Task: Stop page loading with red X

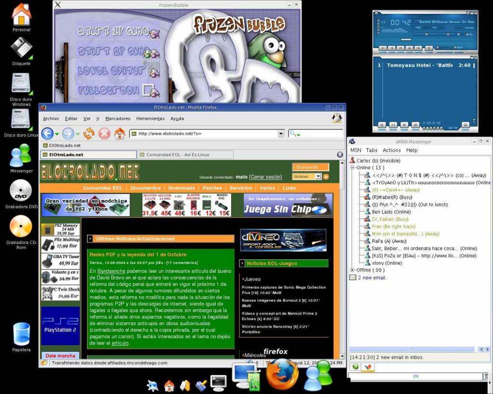Action: tap(104, 134)
